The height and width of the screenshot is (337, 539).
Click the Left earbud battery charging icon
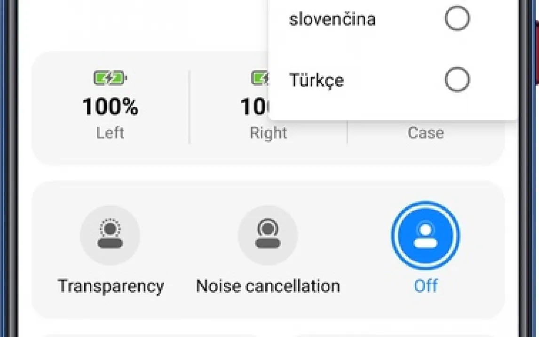click(110, 78)
